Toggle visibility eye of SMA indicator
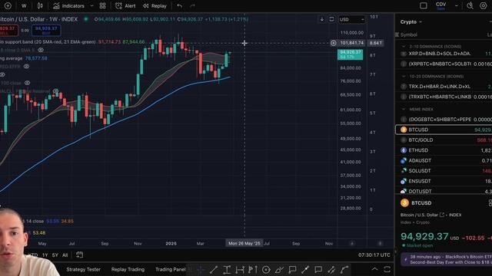The height and width of the screenshot is (276, 492). point(41,50)
